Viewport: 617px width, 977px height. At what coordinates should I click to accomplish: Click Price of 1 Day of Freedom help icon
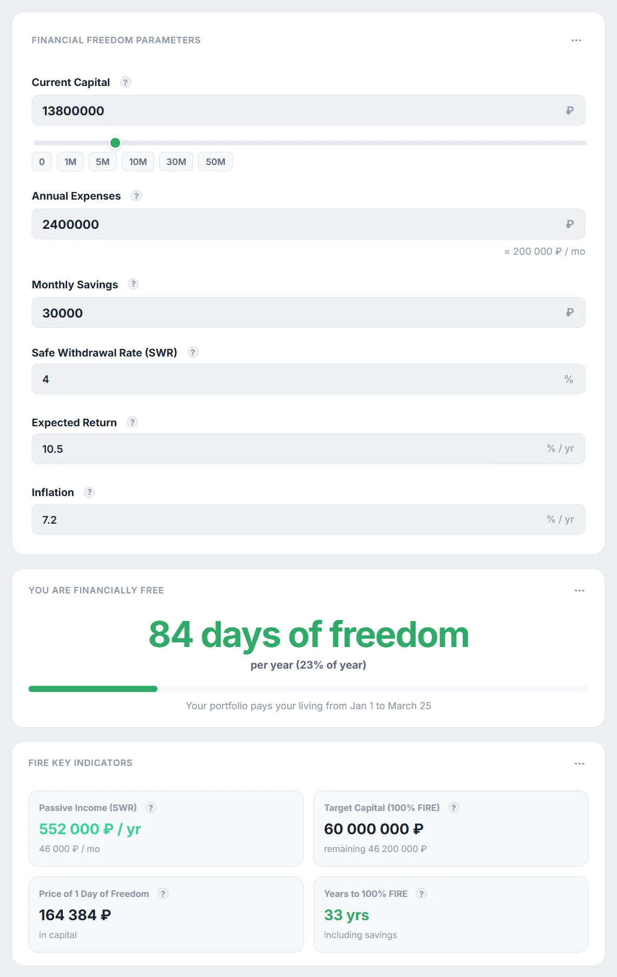click(x=163, y=894)
